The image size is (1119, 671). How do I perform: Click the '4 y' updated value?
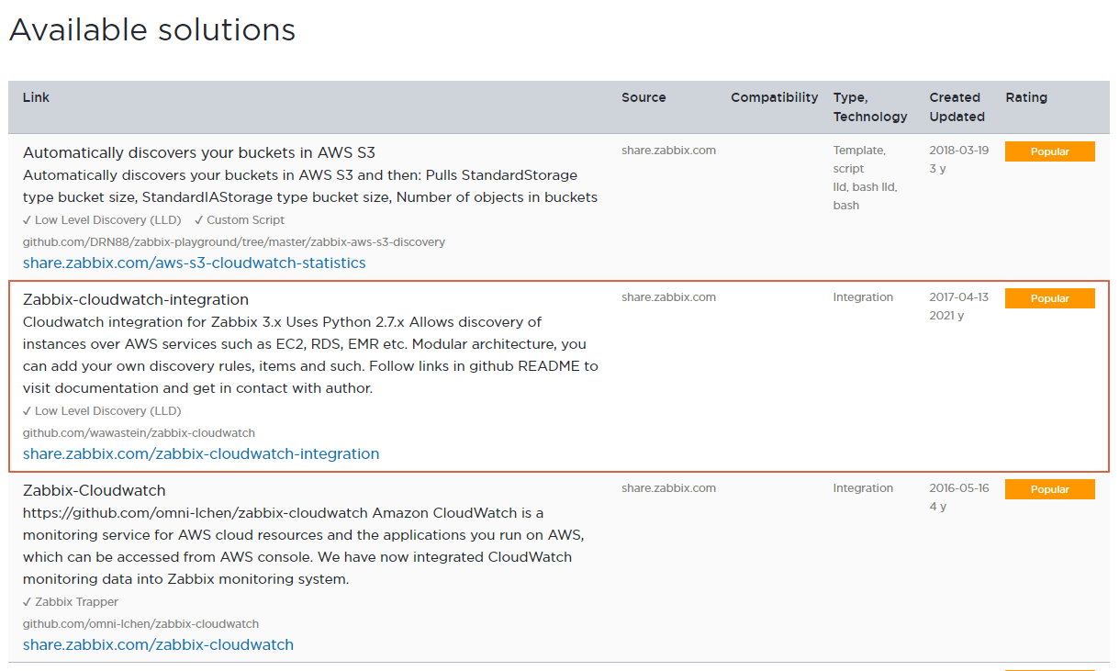click(937, 507)
